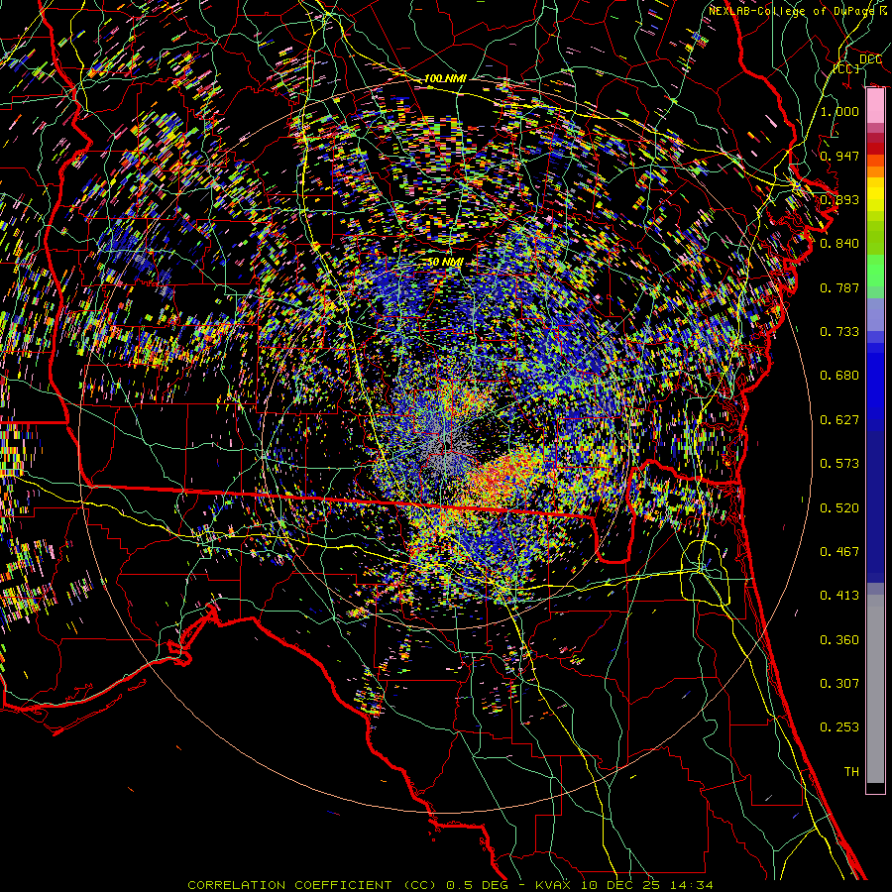Click the 0.680 legend value
The height and width of the screenshot is (892, 892).
coord(839,376)
